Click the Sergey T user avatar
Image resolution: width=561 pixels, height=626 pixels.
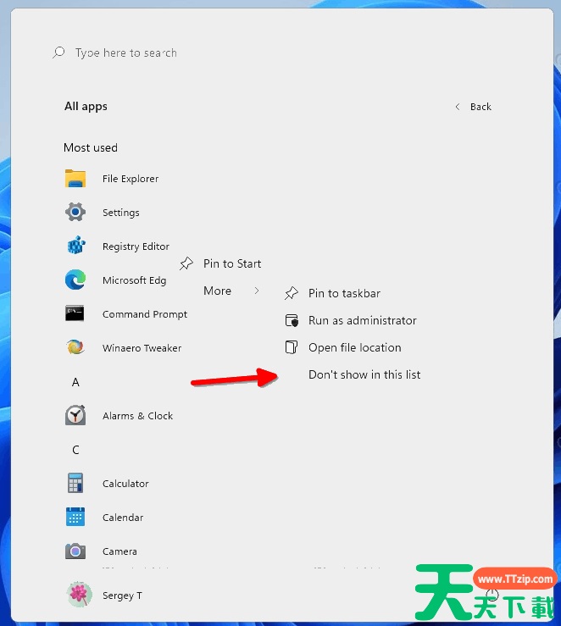pos(79,595)
